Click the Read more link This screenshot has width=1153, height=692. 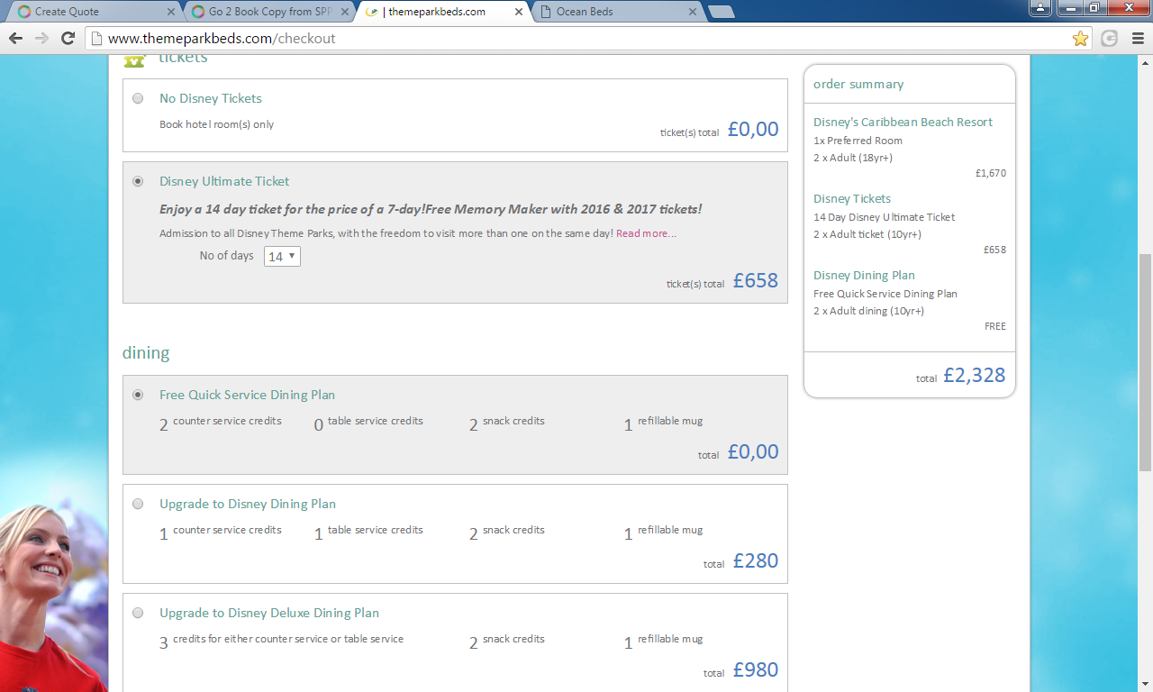tap(646, 233)
